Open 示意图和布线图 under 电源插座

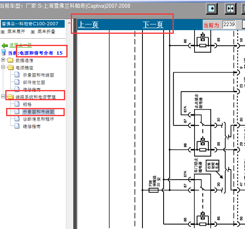pyautogui.click(x=38, y=75)
